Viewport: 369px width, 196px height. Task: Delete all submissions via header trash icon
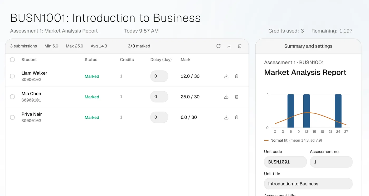[x=240, y=46]
